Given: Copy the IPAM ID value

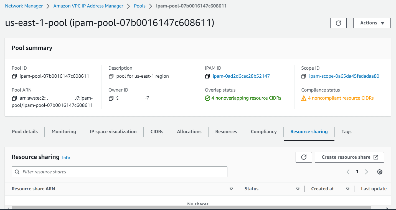Looking at the screenshot, I should point(207,76).
